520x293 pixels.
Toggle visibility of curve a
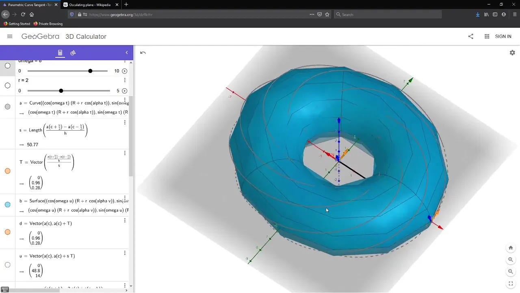[x=8, y=107]
